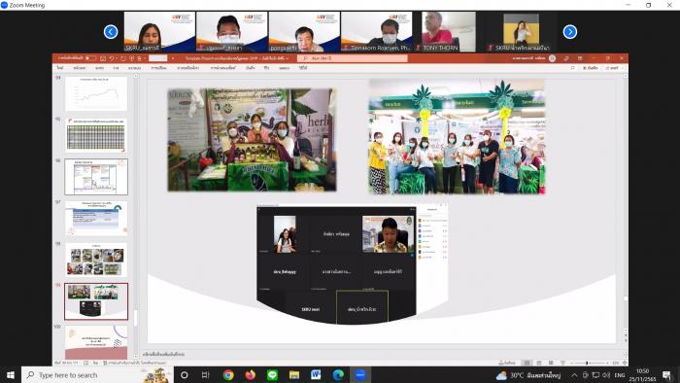Toggle the AutoSave switch in PowerPoint
This screenshot has height=383, width=680.
[x=89, y=58]
